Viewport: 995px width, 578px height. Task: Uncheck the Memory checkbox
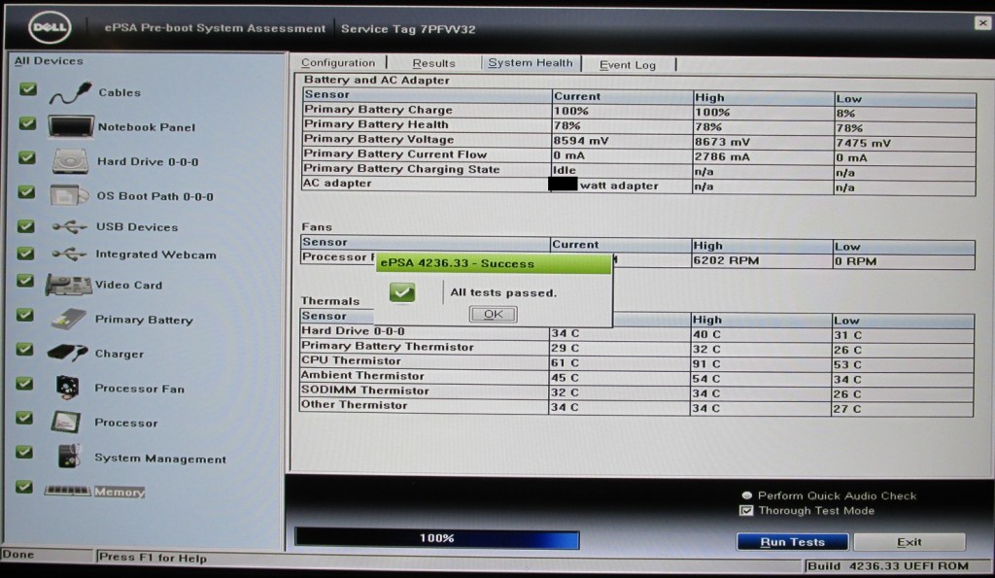24,487
